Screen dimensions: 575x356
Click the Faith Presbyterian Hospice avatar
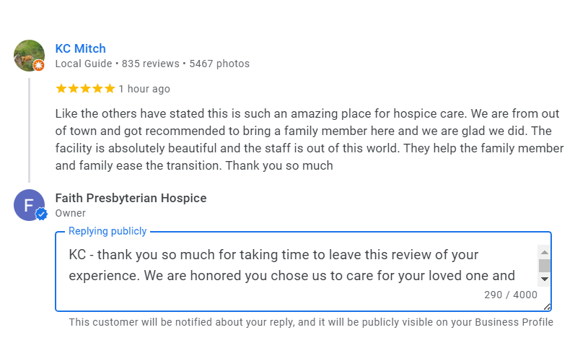tap(29, 205)
